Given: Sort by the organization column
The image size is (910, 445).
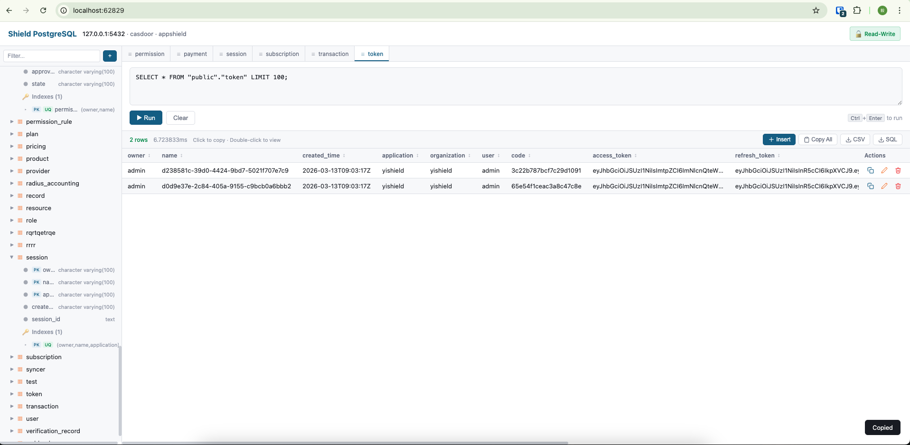Looking at the screenshot, I should point(450,156).
